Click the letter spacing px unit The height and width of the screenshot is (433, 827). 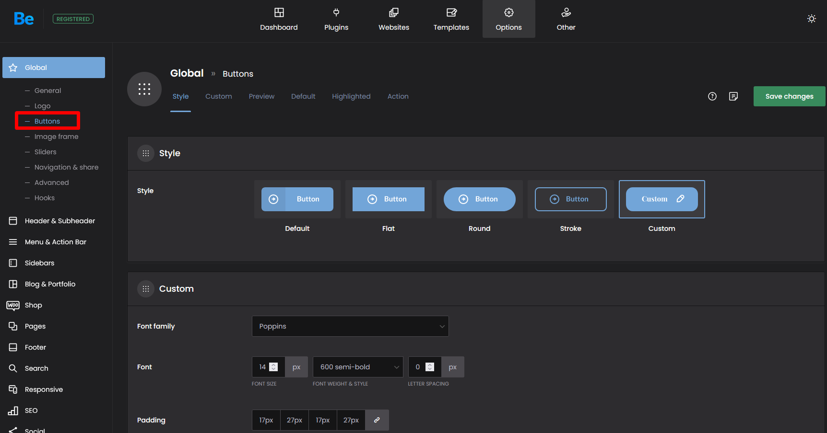(453, 367)
